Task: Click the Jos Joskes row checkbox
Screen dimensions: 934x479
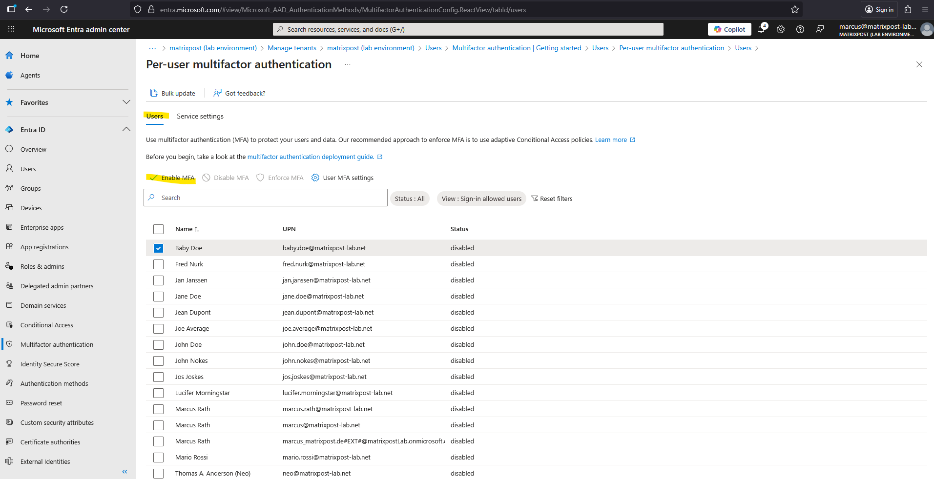Action: [158, 377]
